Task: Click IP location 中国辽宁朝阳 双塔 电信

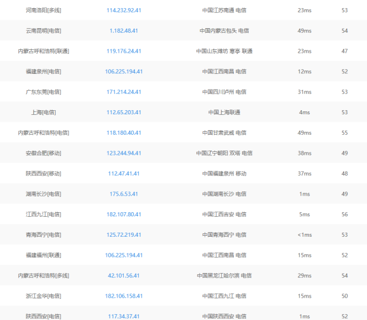Action: click(224, 153)
